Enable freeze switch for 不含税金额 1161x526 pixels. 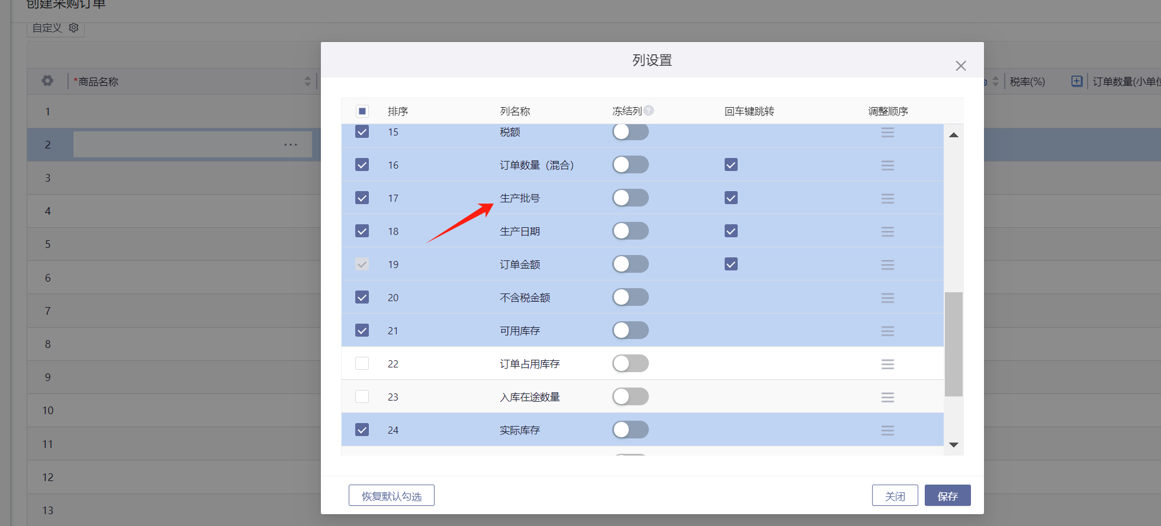631,297
